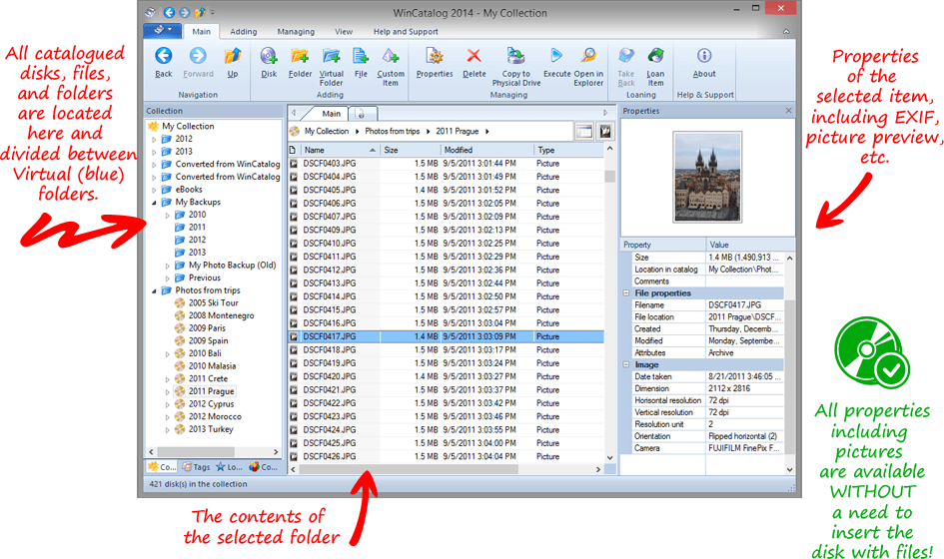Image resolution: width=944 pixels, height=559 pixels.
Task: Click the quick access back arrow in title bar
Action: pos(169,12)
